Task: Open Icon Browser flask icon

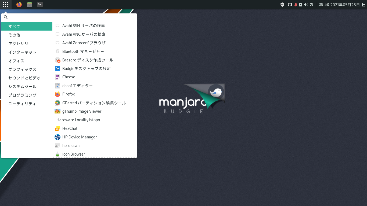Action: tap(57, 154)
